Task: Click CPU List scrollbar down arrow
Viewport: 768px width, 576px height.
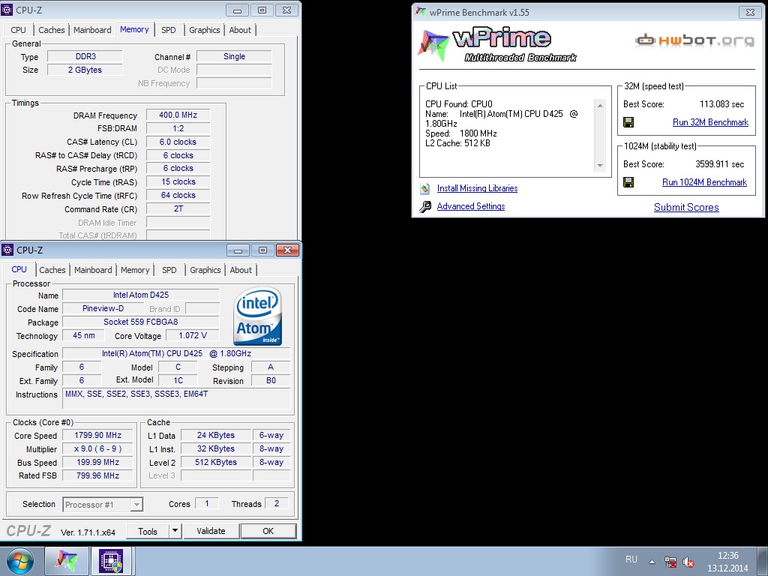Action: [600, 166]
